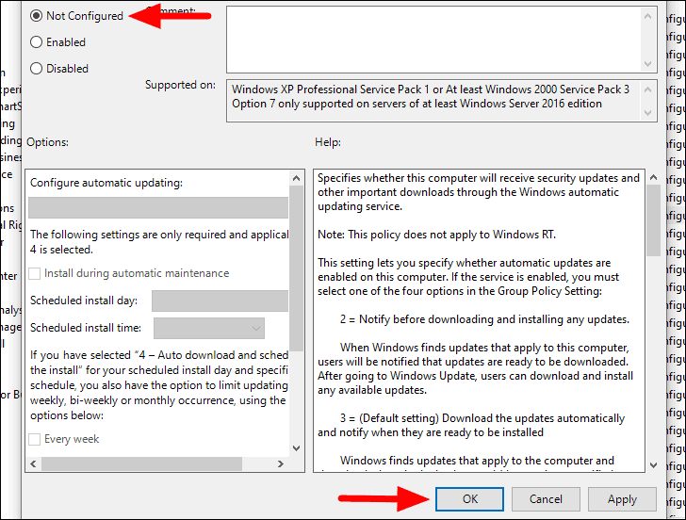This screenshot has height=520, width=686.
Task: Click the 'Supported on:' label
Action: pos(180,85)
